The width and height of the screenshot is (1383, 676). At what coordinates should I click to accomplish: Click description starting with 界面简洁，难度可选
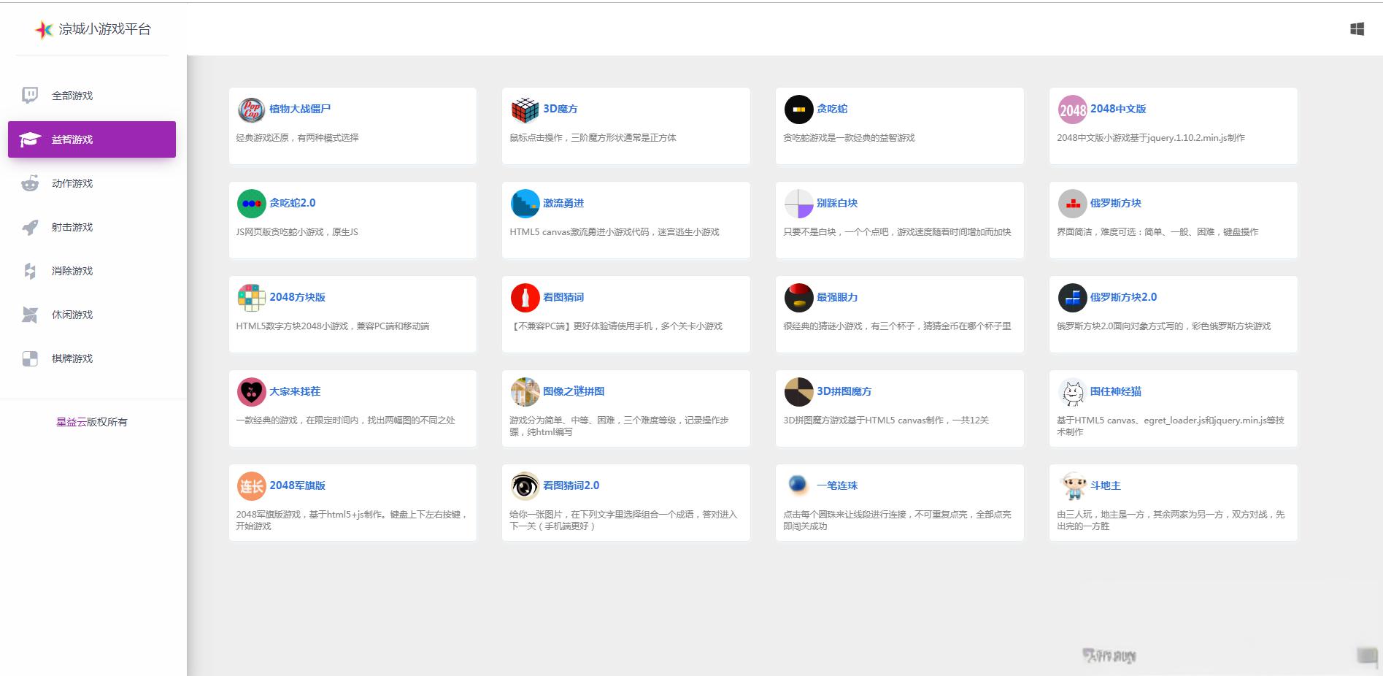point(1157,232)
